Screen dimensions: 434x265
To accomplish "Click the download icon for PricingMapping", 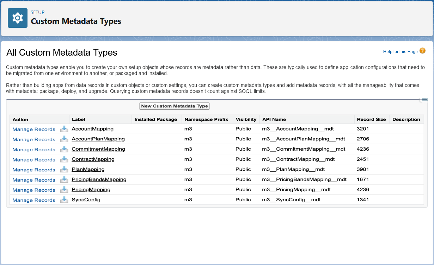I will (x=64, y=190).
